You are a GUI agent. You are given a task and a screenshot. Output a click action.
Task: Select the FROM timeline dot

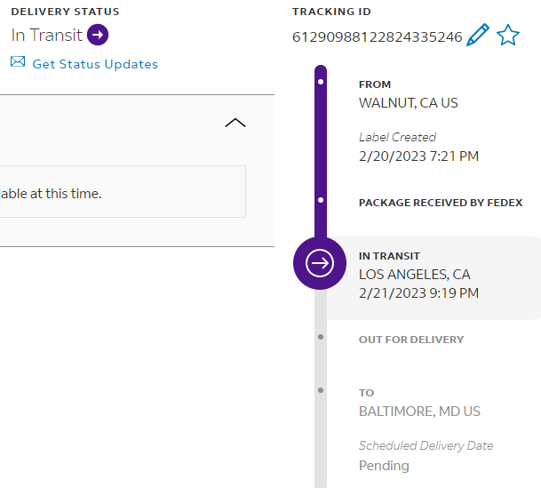coord(321,83)
